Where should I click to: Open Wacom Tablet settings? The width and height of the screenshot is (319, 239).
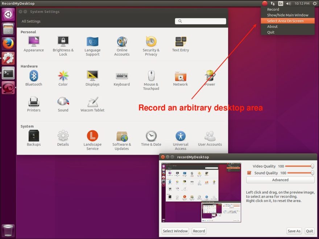(x=92, y=104)
